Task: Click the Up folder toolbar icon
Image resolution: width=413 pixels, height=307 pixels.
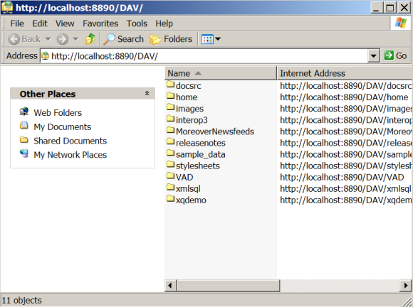Action: tap(90, 39)
